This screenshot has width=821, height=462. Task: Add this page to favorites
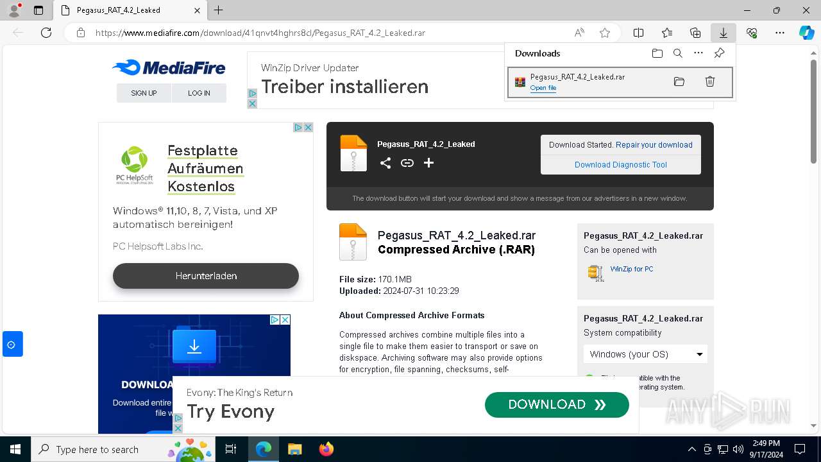coord(605,33)
